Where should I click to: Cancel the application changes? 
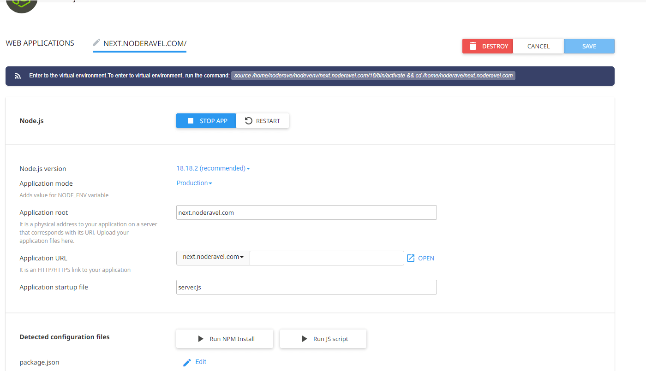pos(538,46)
